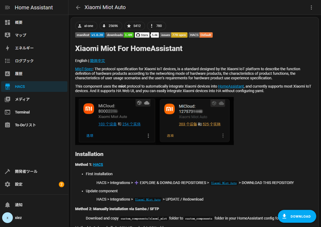This screenshot has width=321, height=227.
Task: Switch to 简体中文 readme link
Action: (x=97, y=61)
